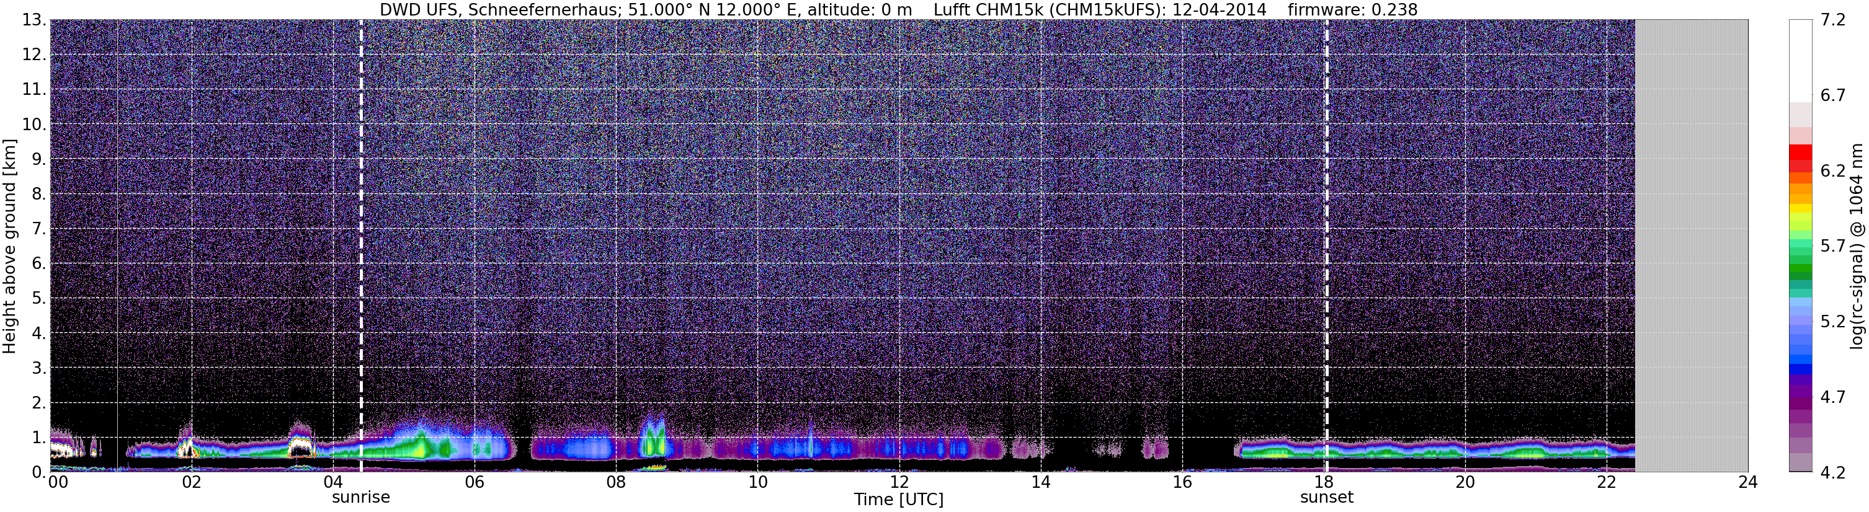The height and width of the screenshot is (512, 1869).
Task: Click the time axis tick label 14
Action: point(1040,482)
